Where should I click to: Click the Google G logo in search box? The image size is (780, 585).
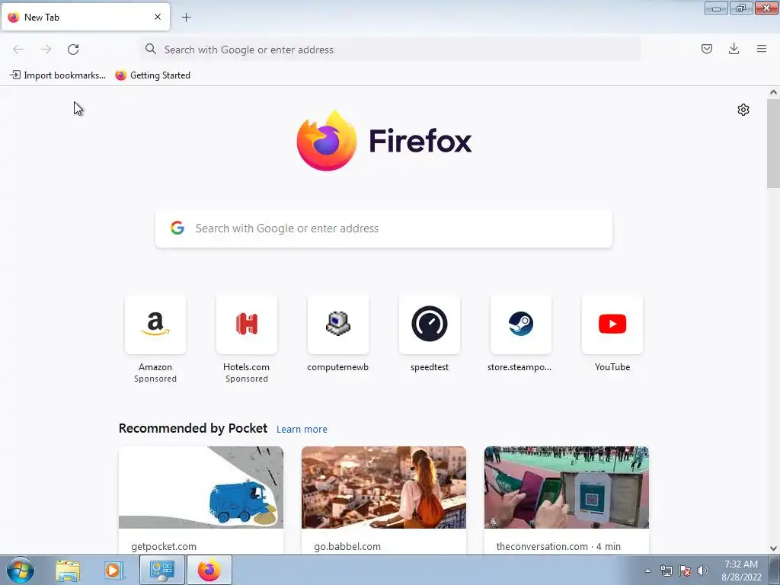point(177,228)
